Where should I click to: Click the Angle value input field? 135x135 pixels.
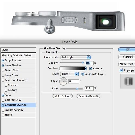pos(74,81)
